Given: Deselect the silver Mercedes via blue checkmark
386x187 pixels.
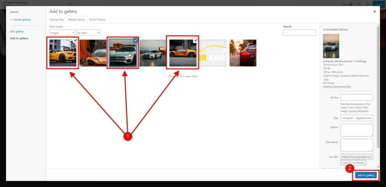Looking at the screenshot, I should [135, 40].
